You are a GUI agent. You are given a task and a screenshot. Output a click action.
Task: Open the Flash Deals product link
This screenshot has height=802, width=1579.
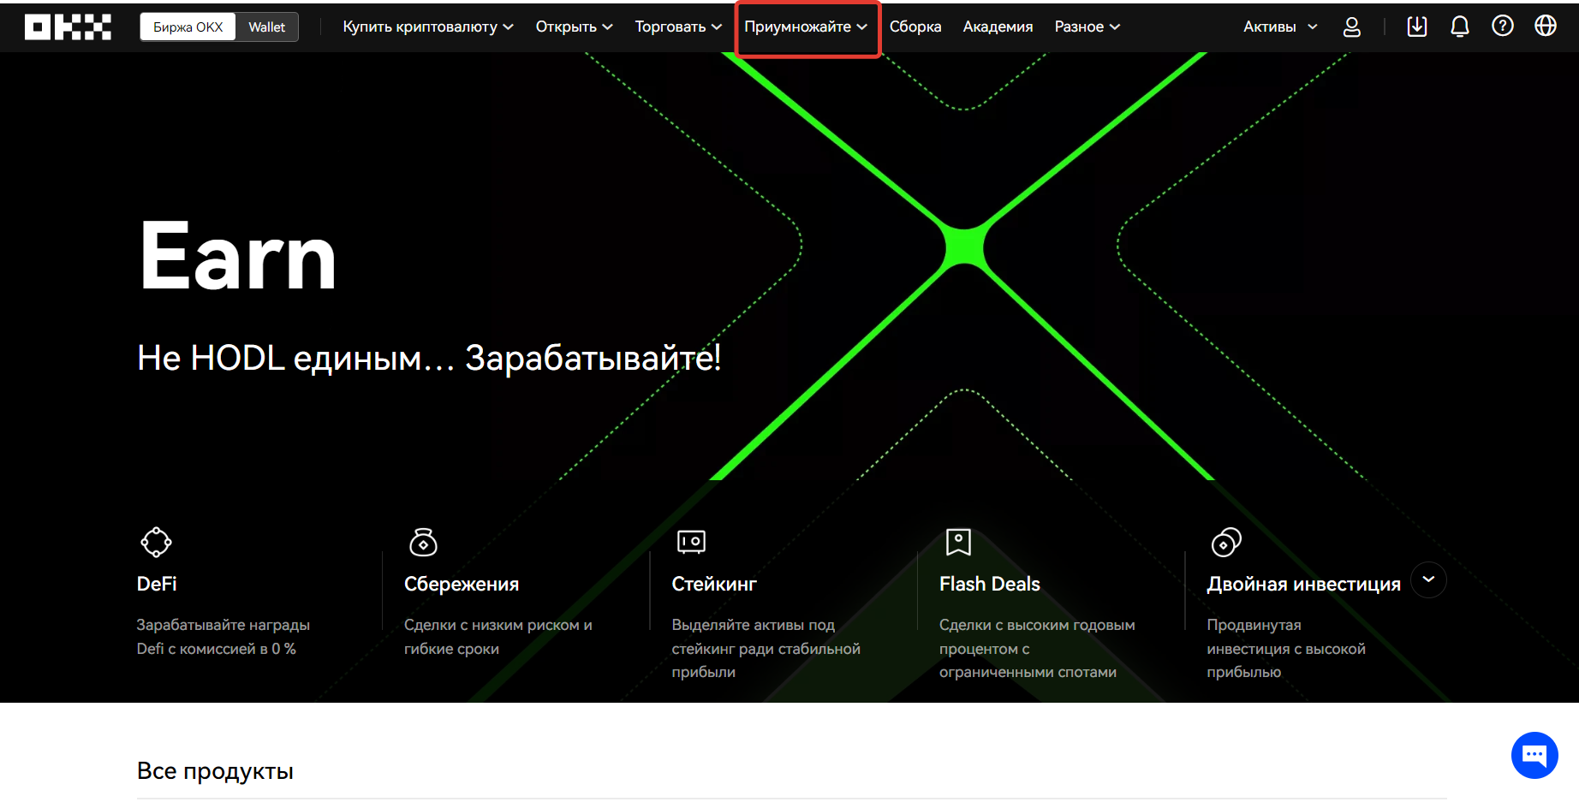(x=990, y=584)
